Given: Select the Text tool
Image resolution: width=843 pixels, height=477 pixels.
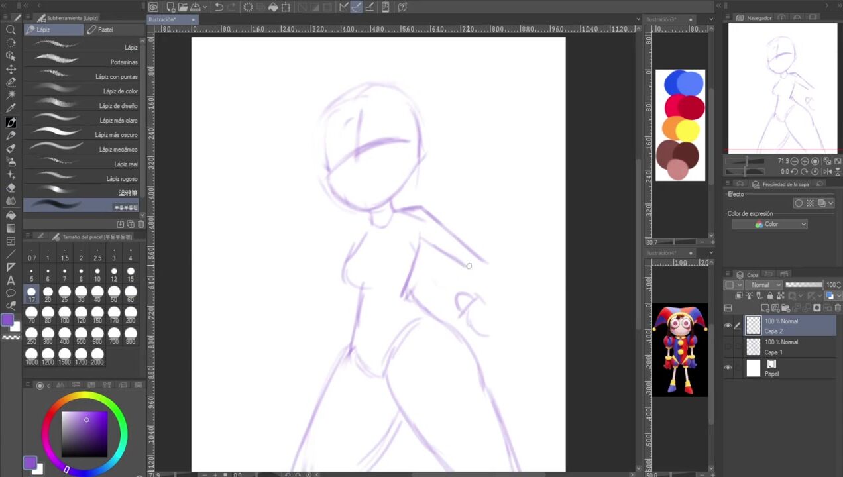Looking at the screenshot, I should pos(11,280).
